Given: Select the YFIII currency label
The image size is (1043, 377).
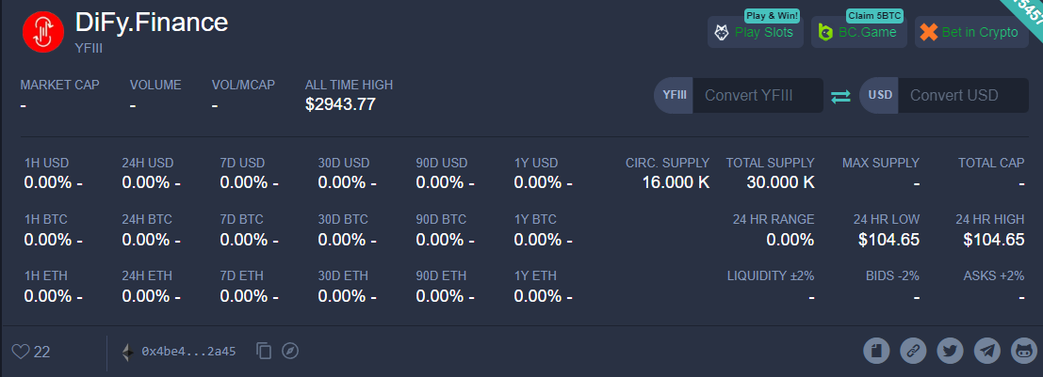Looking at the screenshot, I should pyautogui.click(x=675, y=96).
